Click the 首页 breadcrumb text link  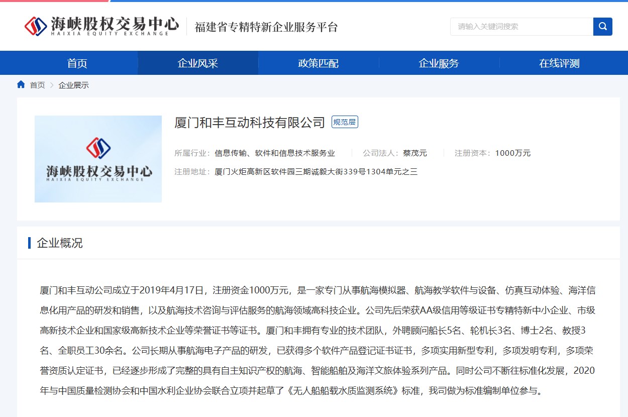tap(37, 85)
